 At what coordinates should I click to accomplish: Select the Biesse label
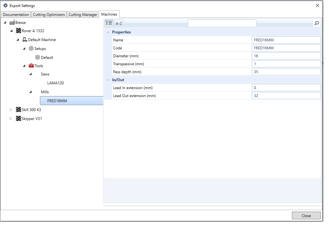tap(20, 23)
